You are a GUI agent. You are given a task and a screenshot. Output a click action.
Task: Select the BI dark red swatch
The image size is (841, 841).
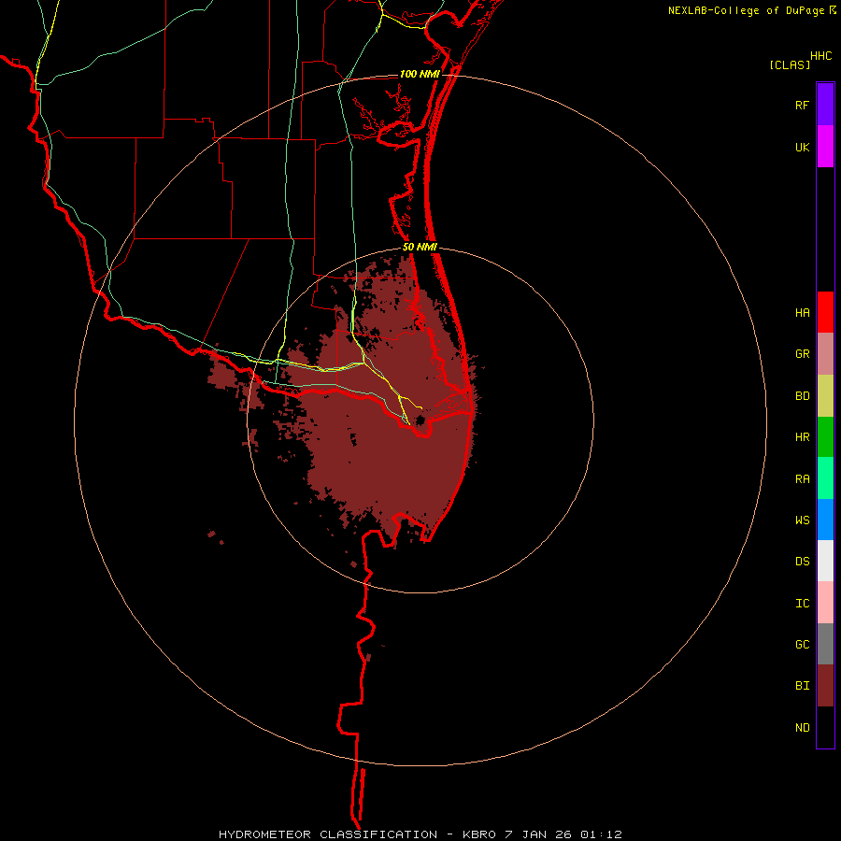(x=825, y=686)
